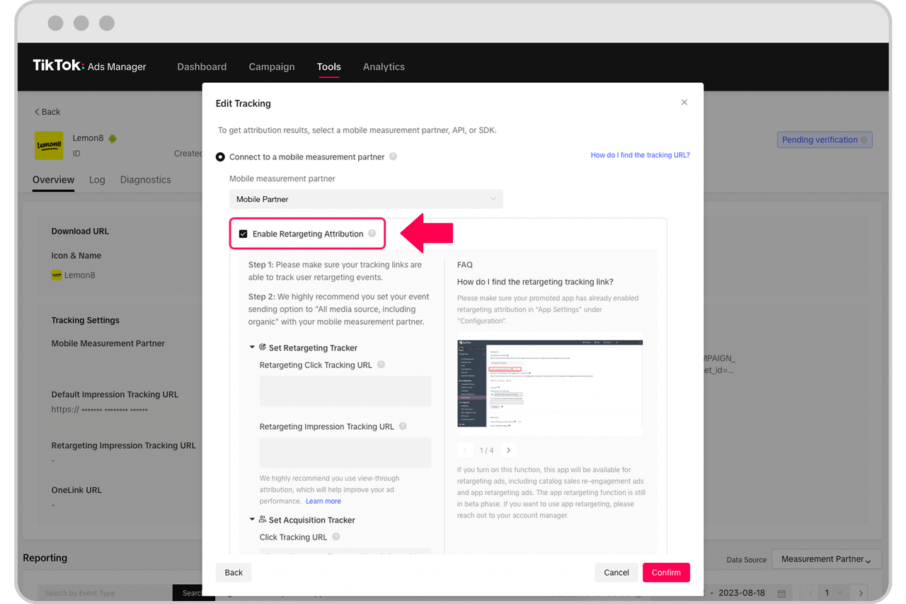Click the Search by Event Type field
The image size is (906, 604).
coord(105,593)
